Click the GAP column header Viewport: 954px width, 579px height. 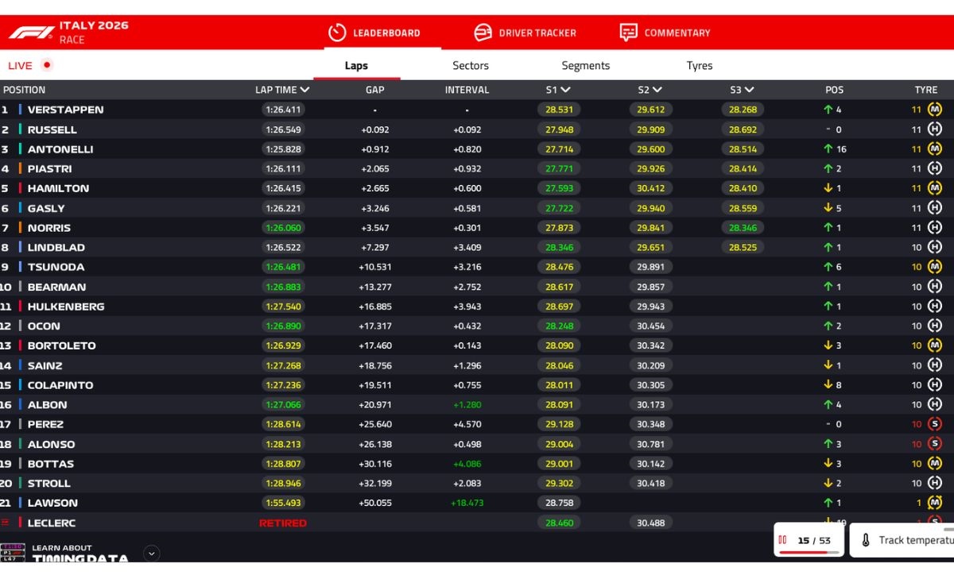point(375,90)
